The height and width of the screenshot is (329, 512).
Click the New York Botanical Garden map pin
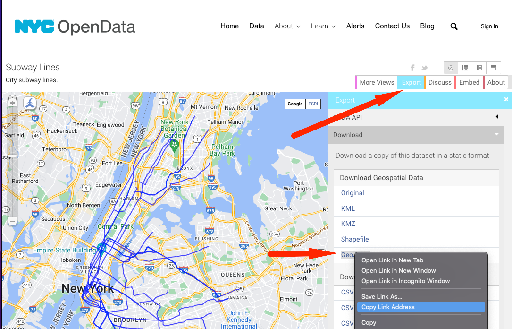(x=175, y=146)
